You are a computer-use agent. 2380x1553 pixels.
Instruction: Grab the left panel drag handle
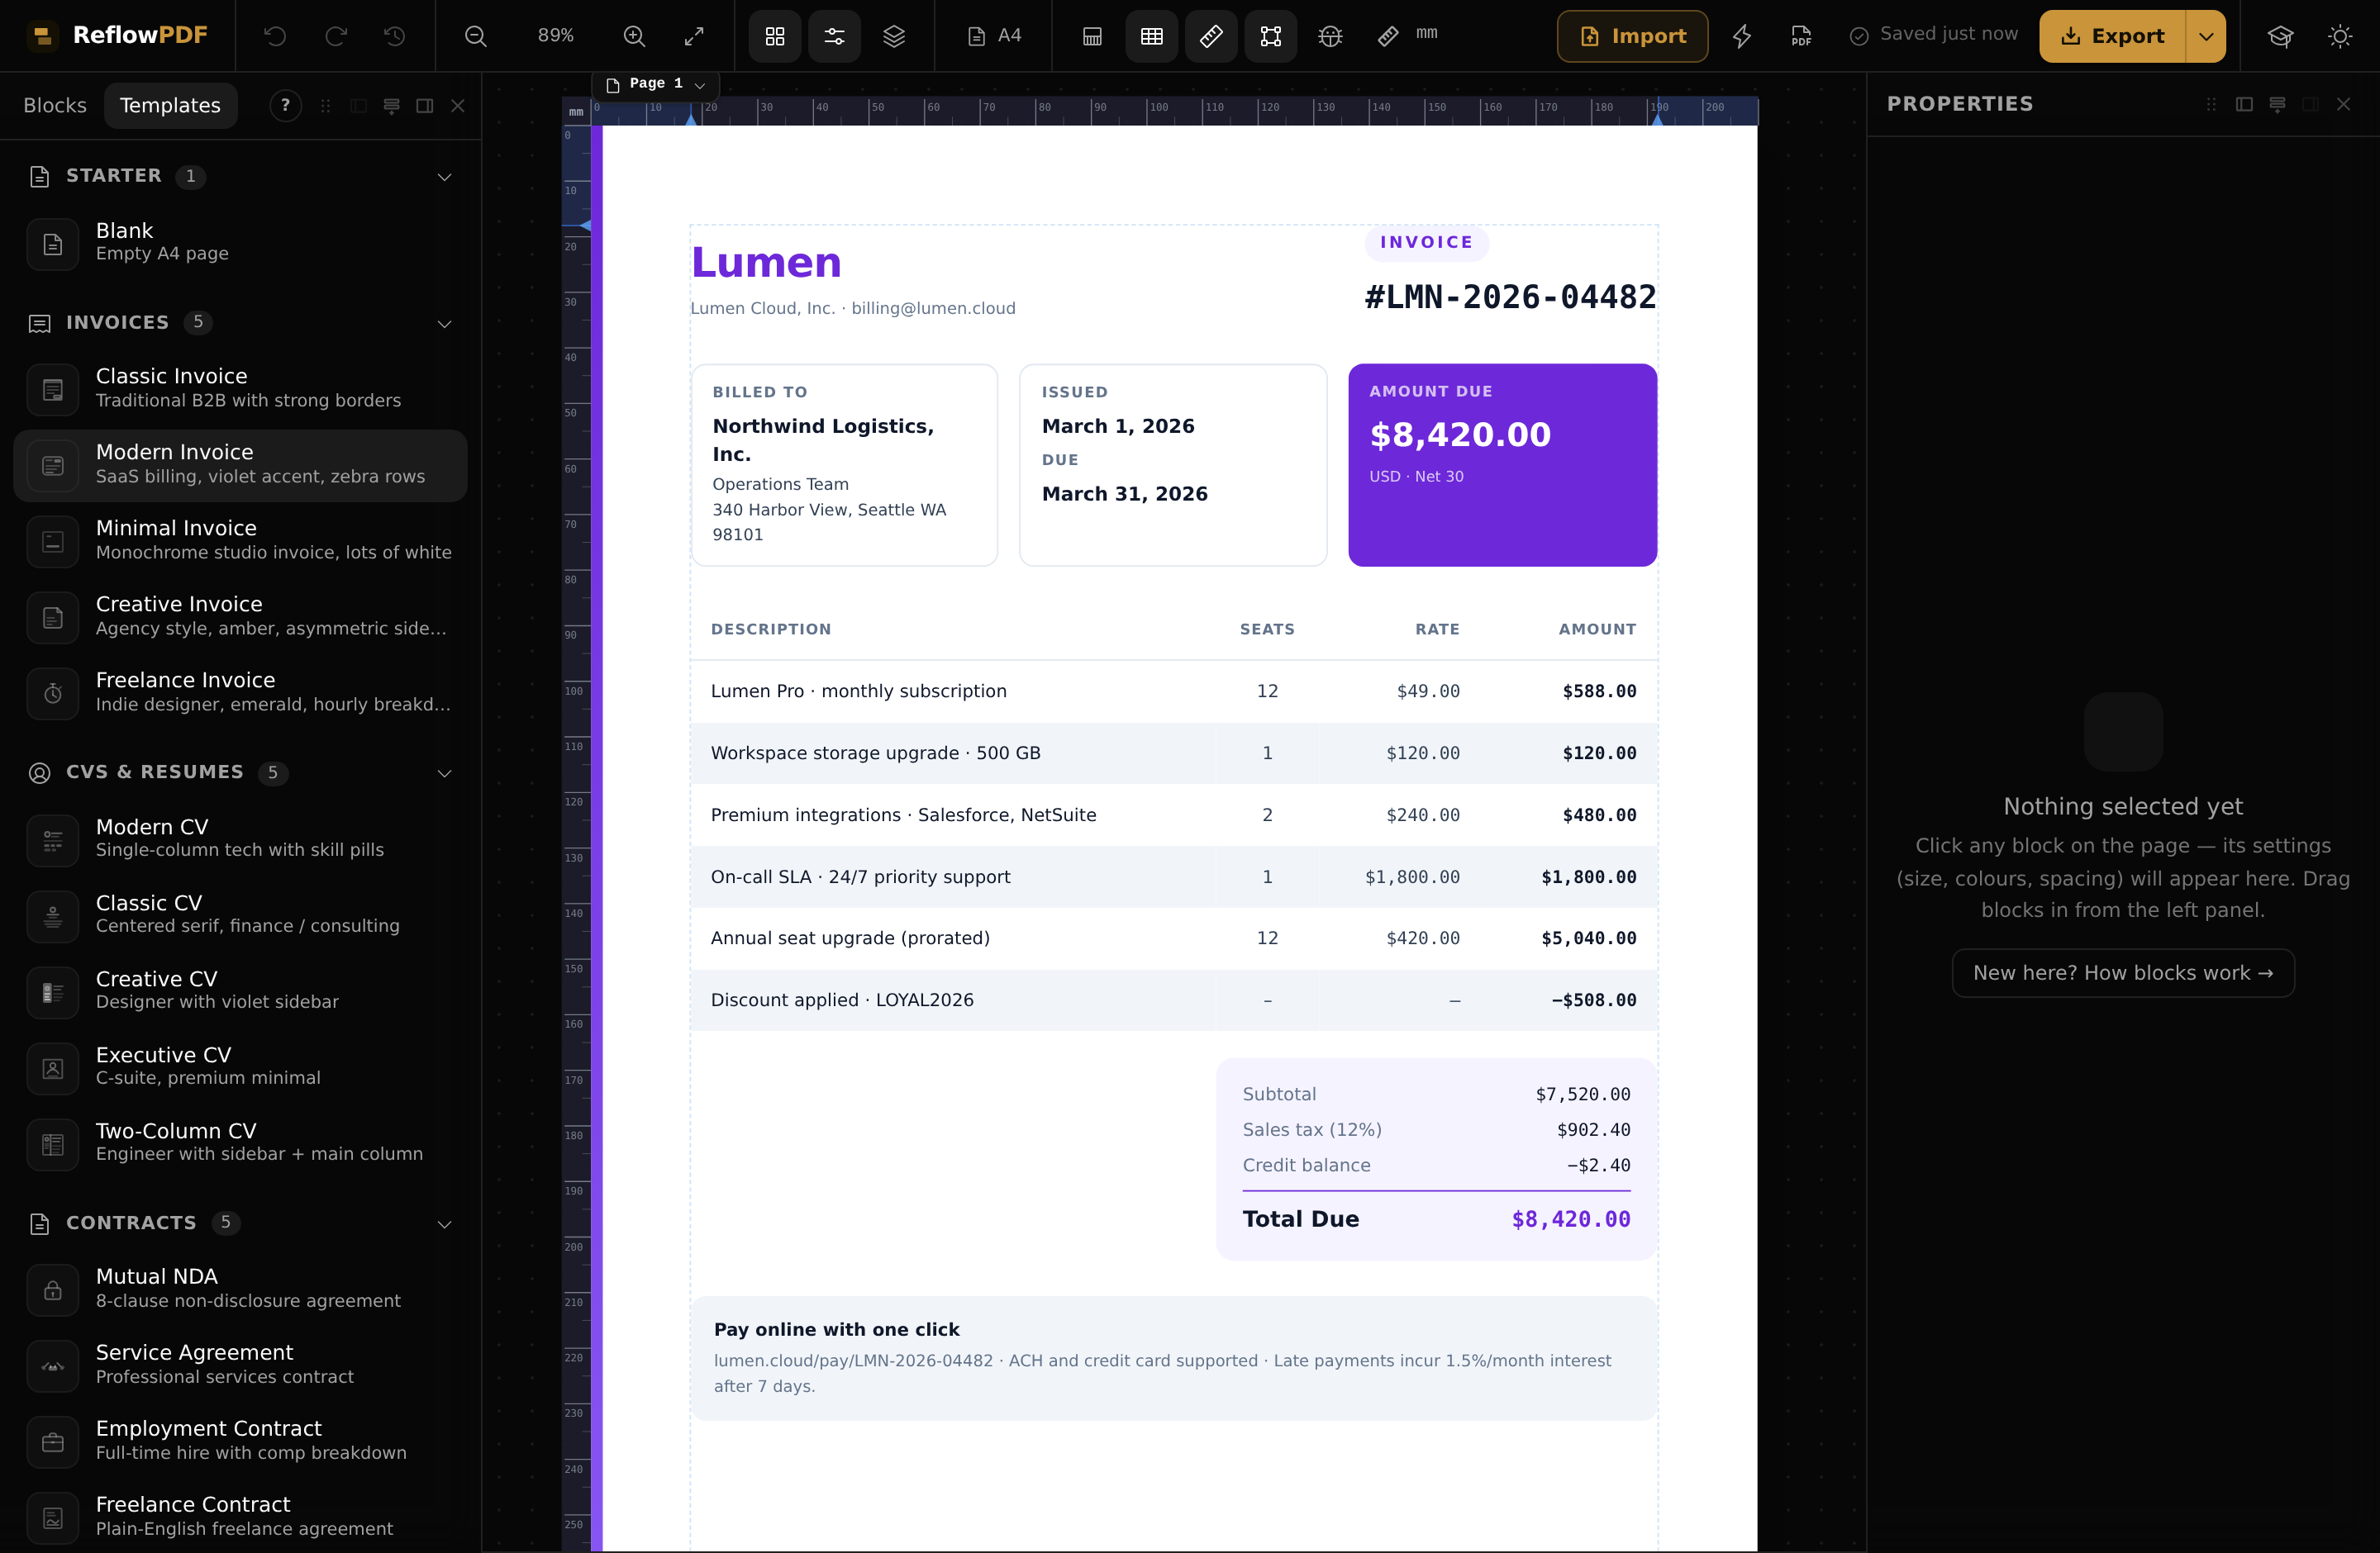(325, 106)
